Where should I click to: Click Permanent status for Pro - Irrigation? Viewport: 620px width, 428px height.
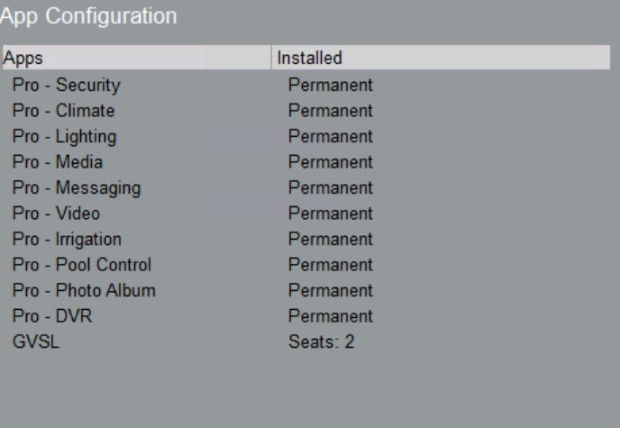pos(331,239)
